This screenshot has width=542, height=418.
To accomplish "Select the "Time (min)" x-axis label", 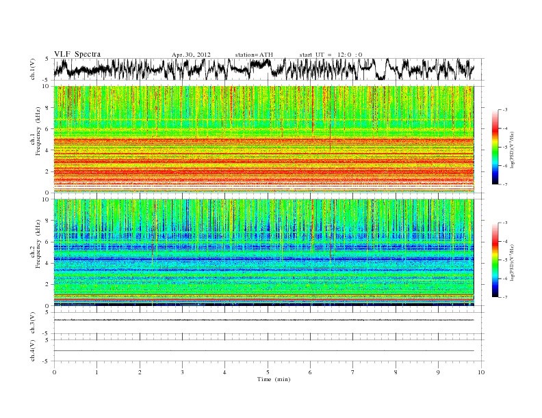I will [x=274, y=379].
